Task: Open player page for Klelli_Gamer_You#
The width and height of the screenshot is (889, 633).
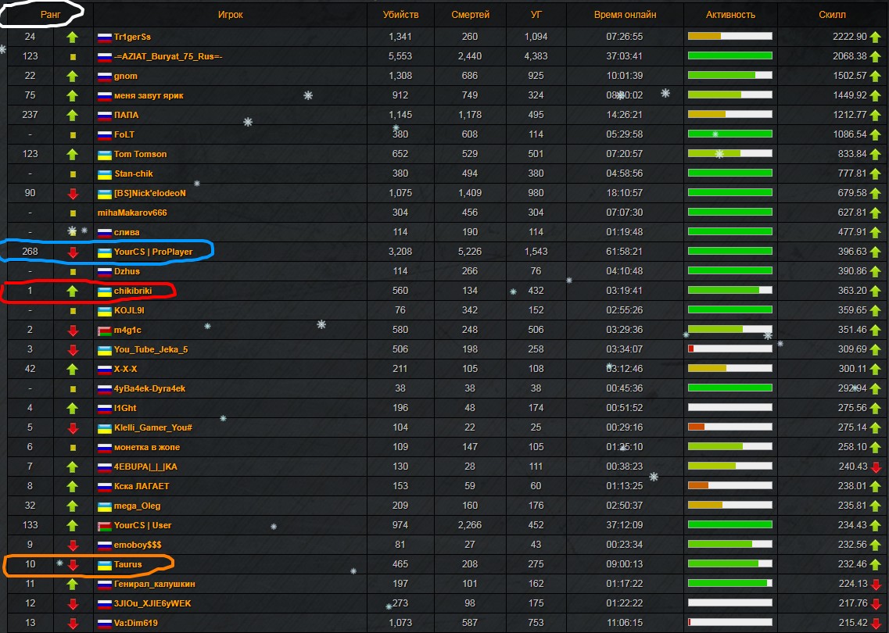Action: tap(152, 427)
